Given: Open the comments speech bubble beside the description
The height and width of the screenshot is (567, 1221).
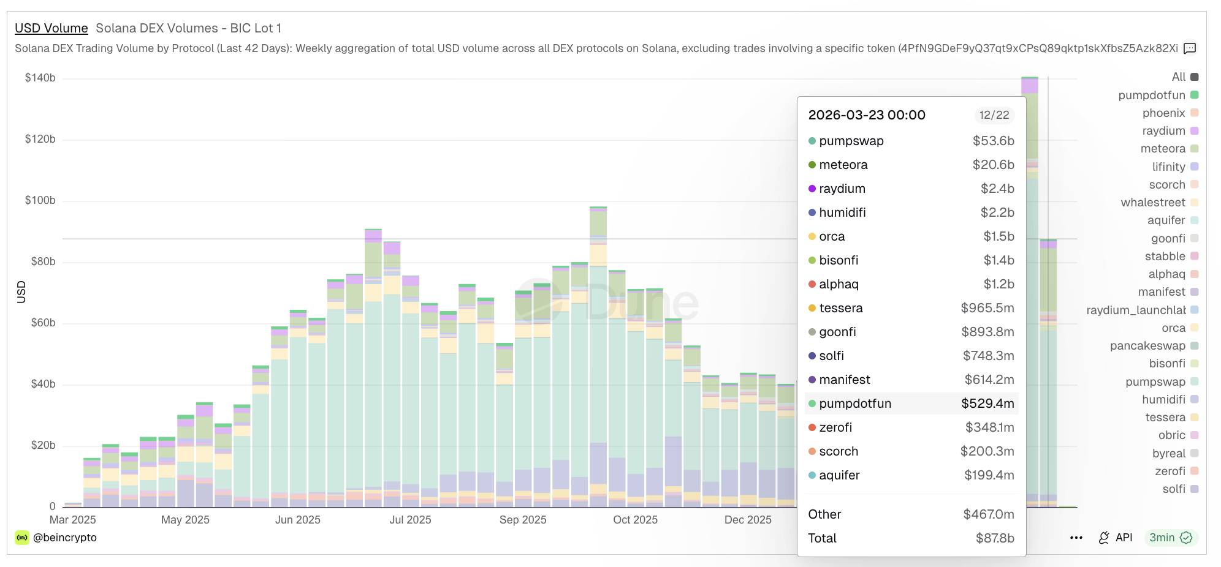Looking at the screenshot, I should (1189, 48).
